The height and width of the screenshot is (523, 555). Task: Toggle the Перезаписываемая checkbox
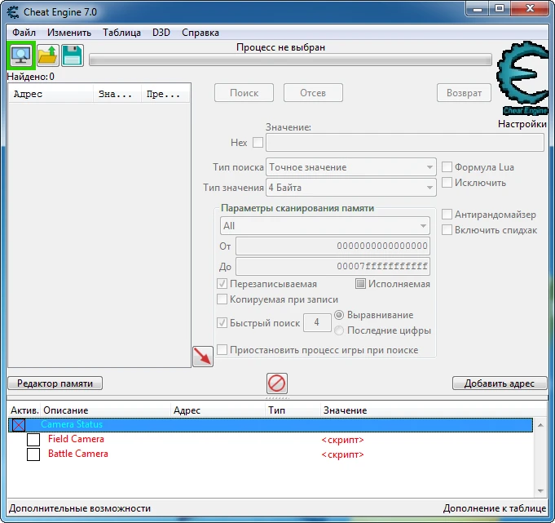tap(222, 283)
